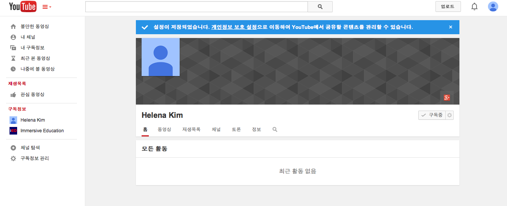Open the account avatar at top right
Image resolution: width=507 pixels, height=206 pixels.
tap(493, 6)
